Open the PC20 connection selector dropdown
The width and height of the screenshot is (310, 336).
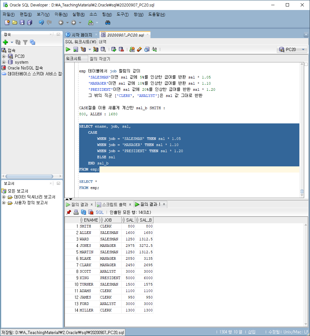click(303, 49)
